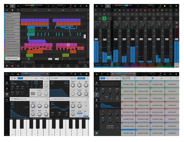Click the DELETE tool in song editor toolbar

click(59, 66)
